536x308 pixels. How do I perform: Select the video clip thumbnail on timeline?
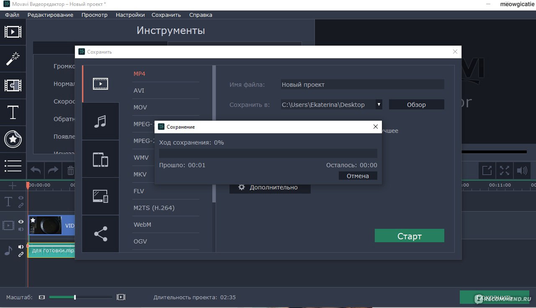[x=45, y=225]
